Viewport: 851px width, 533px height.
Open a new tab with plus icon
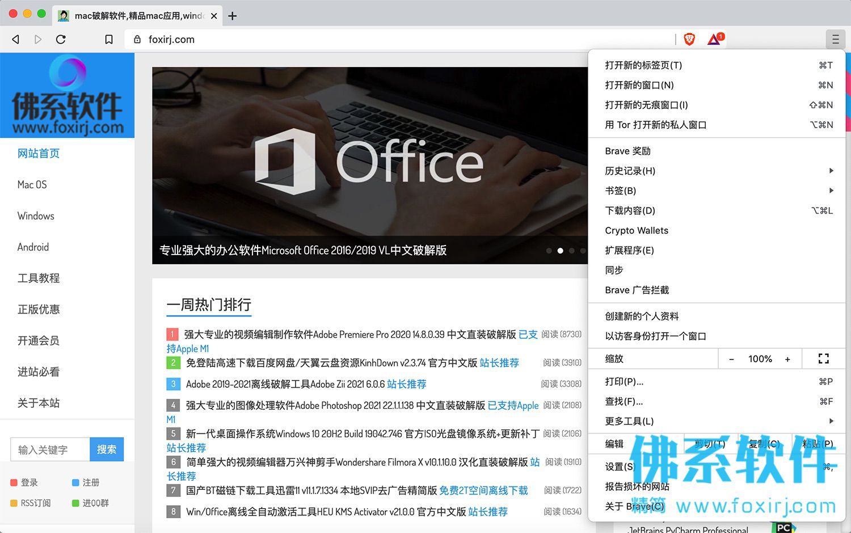232,16
